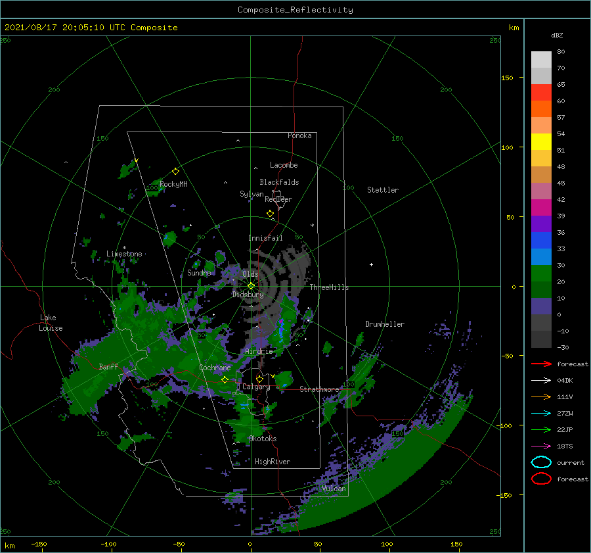
Task: Click the Airdrie label
Action: [259, 351]
